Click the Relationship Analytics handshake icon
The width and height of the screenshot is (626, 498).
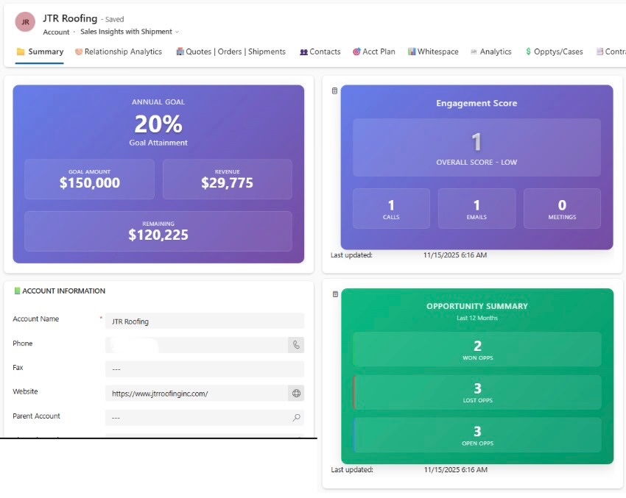tap(79, 51)
